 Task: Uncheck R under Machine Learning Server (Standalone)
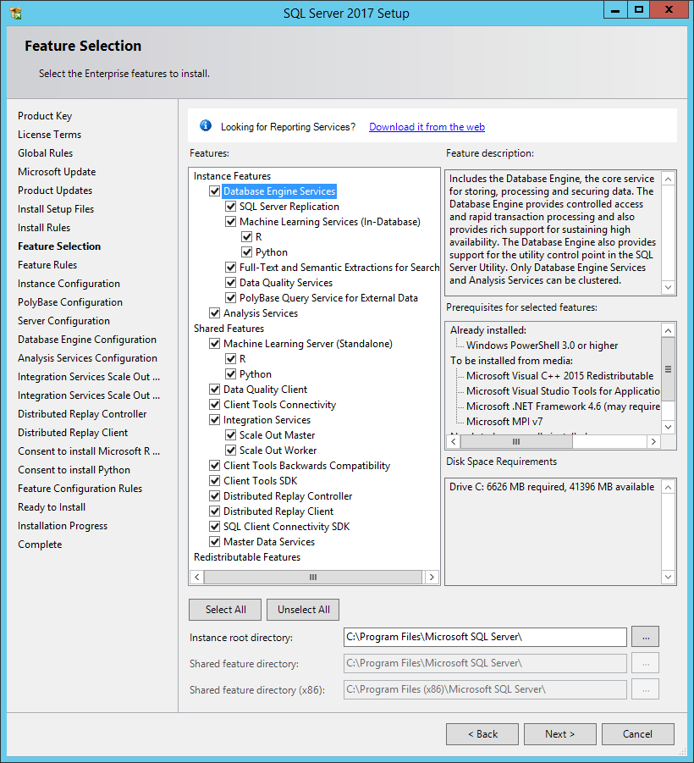[x=230, y=358]
